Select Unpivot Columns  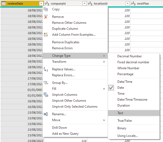[75, 95]
